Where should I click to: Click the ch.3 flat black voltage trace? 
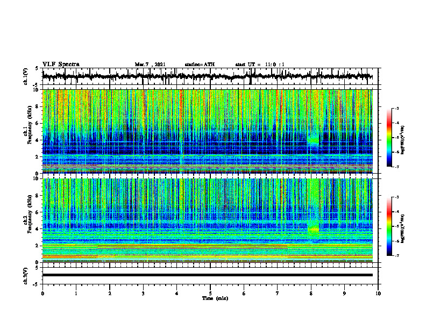tap(207, 275)
